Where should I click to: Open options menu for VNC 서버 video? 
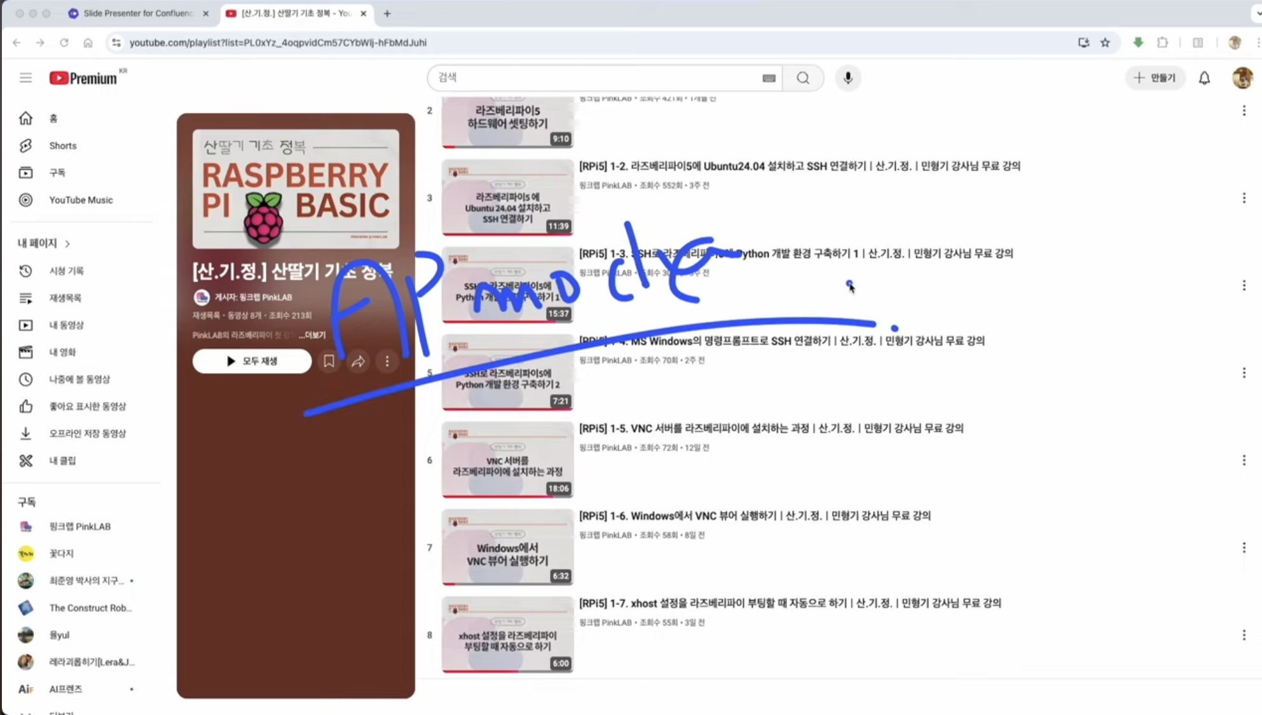[x=1244, y=460]
